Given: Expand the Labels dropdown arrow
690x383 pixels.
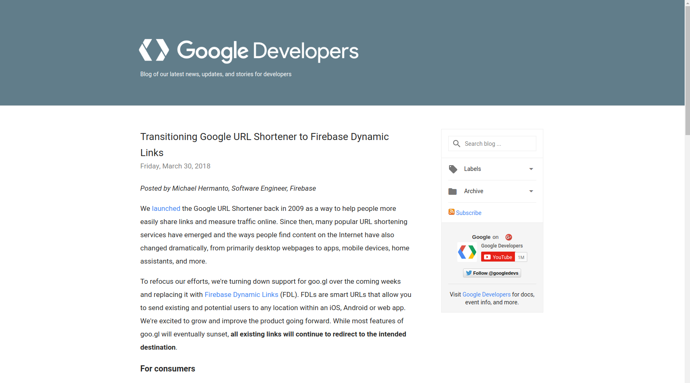Looking at the screenshot, I should 531,169.
